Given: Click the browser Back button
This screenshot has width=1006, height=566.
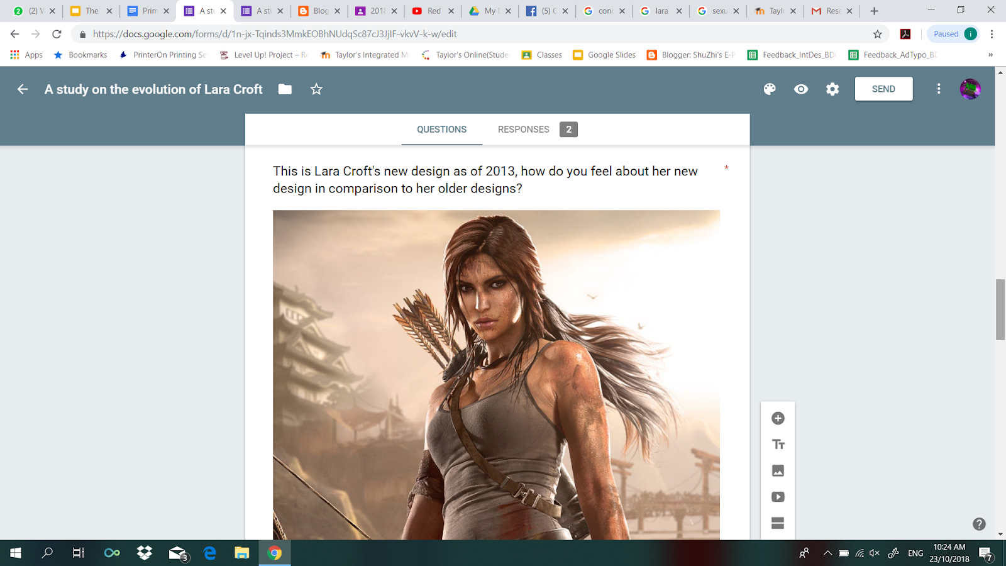Looking at the screenshot, I should [15, 34].
